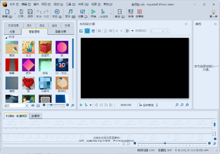Viewport: 220px width, 154px height.
Task: Toggle the star favorites filter
Action: [38, 106]
